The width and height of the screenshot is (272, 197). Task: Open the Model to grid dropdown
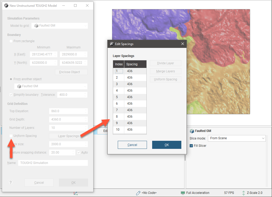60,26
